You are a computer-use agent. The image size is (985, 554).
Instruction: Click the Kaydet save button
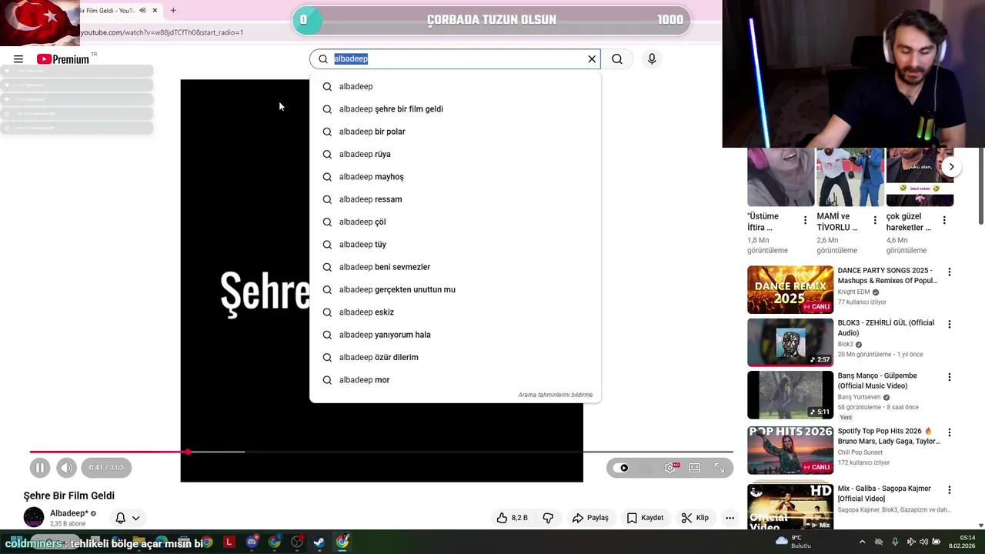(x=645, y=518)
